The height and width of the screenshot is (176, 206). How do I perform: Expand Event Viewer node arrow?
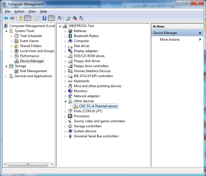11,41
